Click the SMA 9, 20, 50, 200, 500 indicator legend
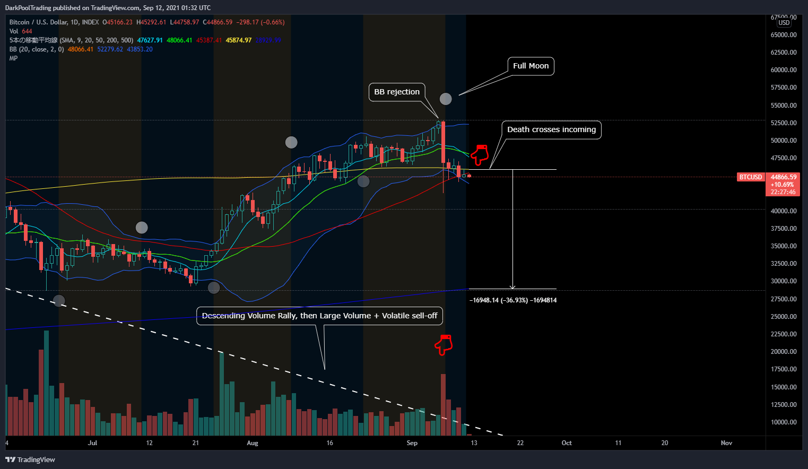 71,40
